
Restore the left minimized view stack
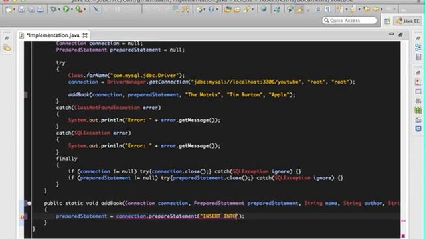tap(7, 39)
